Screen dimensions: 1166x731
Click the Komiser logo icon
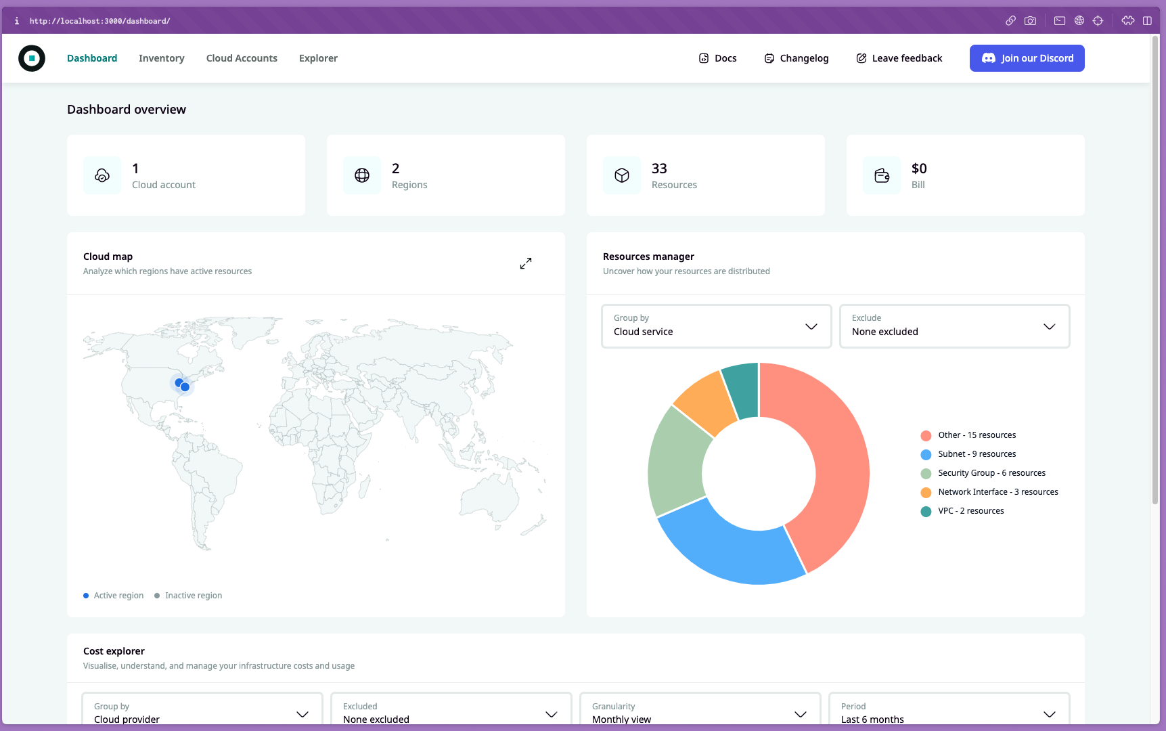coord(32,58)
